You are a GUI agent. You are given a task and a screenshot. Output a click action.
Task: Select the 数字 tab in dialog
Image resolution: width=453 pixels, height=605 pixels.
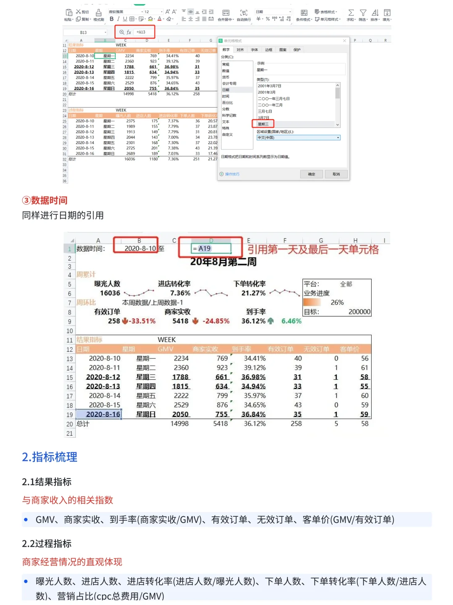click(226, 50)
